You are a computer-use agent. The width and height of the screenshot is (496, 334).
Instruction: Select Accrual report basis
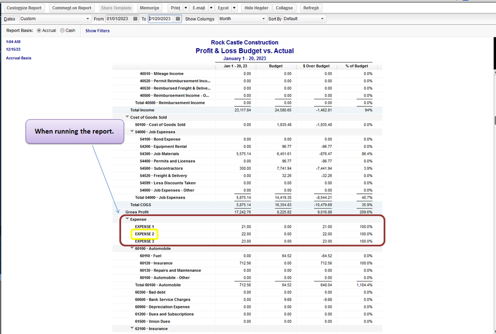39,31
